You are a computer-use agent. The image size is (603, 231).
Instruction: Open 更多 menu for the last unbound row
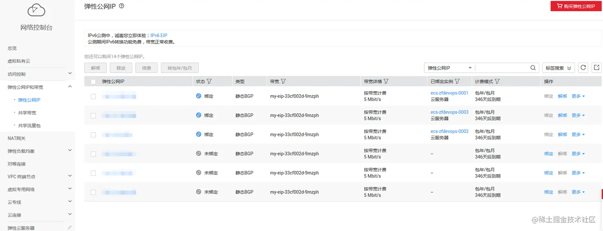coord(578,192)
